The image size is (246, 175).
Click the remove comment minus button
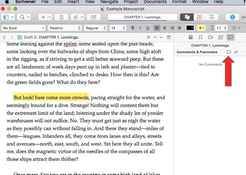pyautogui.click(x=243, y=52)
